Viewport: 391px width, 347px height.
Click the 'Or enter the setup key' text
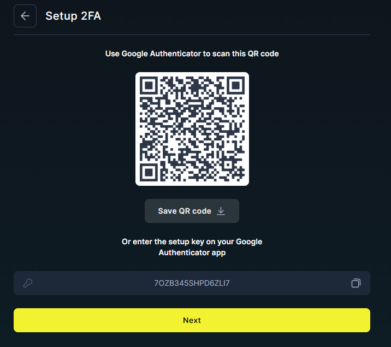click(192, 242)
